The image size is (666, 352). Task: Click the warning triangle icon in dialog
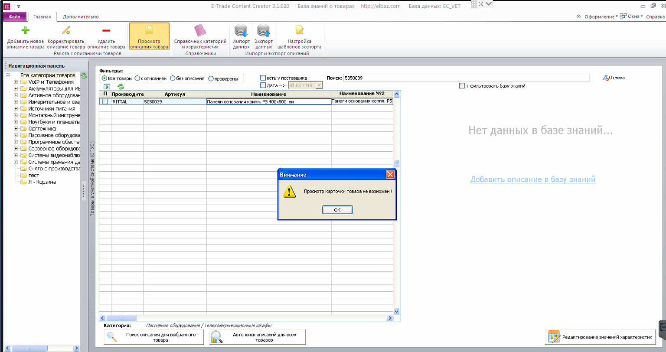tap(289, 191)
